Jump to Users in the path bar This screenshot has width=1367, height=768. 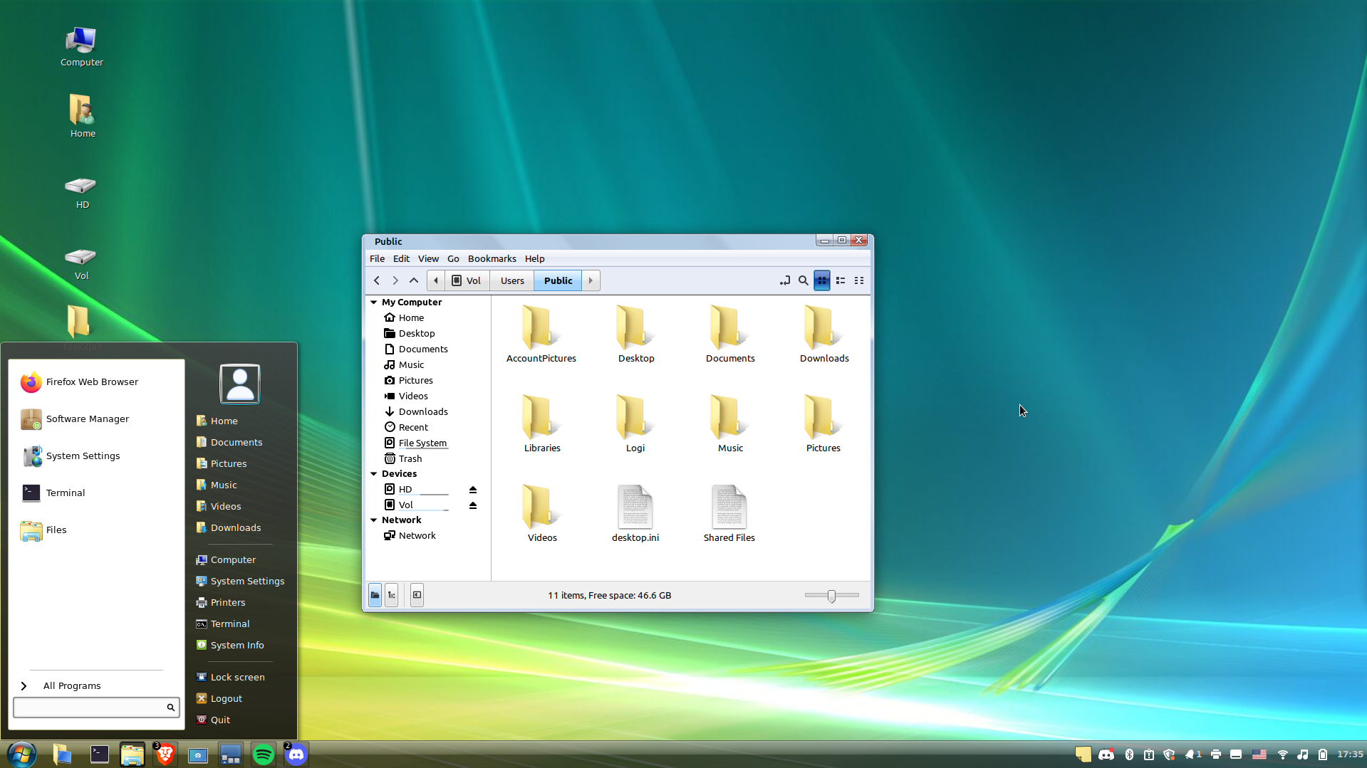(512, 280)
